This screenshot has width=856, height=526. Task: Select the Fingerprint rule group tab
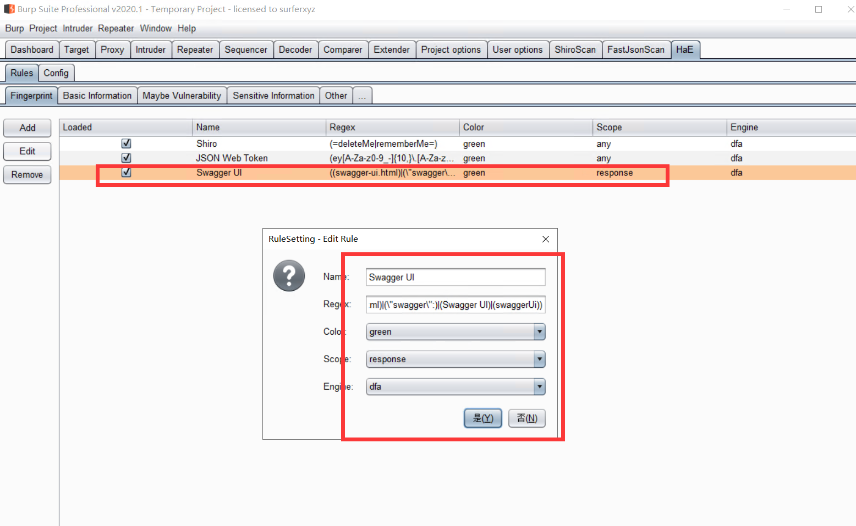tap(31, 96)
